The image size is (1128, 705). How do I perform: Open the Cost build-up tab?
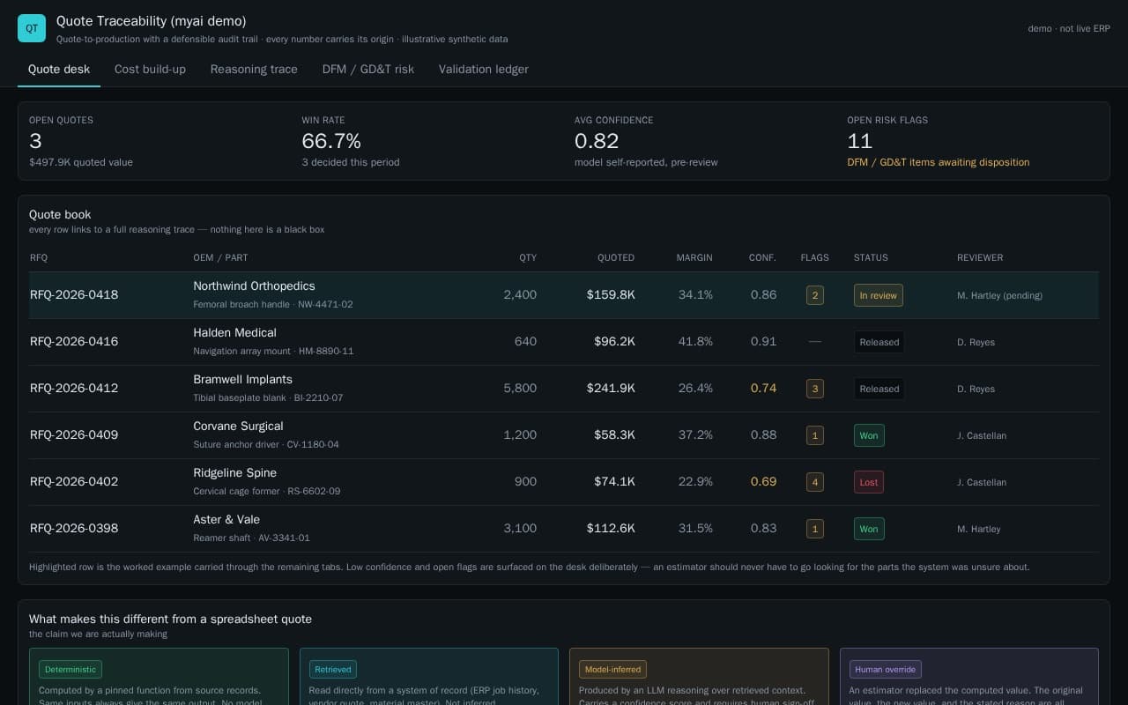pos(150,70)
